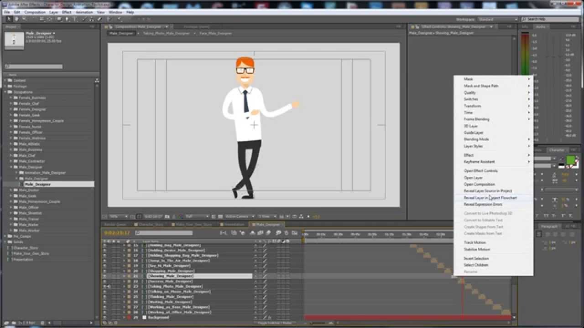This screenshot has height=328, width=584.
Task: Click Face_Male_Designer in viewer breadcrumb
Action: [215, 33]
